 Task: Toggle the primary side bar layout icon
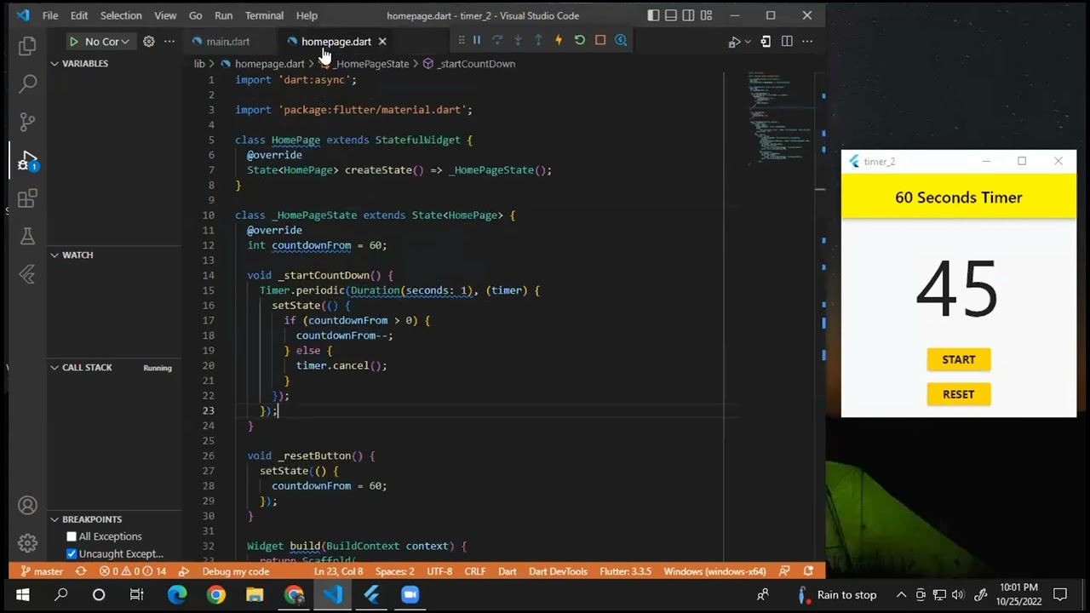pyautogui.click(x=653, y=15)
